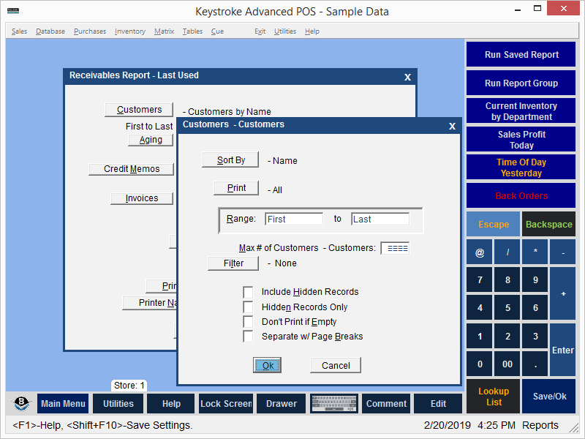Tick Separate w/ Page Breaks checkbox
The image size is (585, 439).
(249, 337)
